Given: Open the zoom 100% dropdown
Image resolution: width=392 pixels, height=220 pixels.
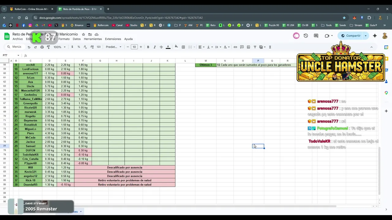Looking at the screenshot, I should 60,47.
